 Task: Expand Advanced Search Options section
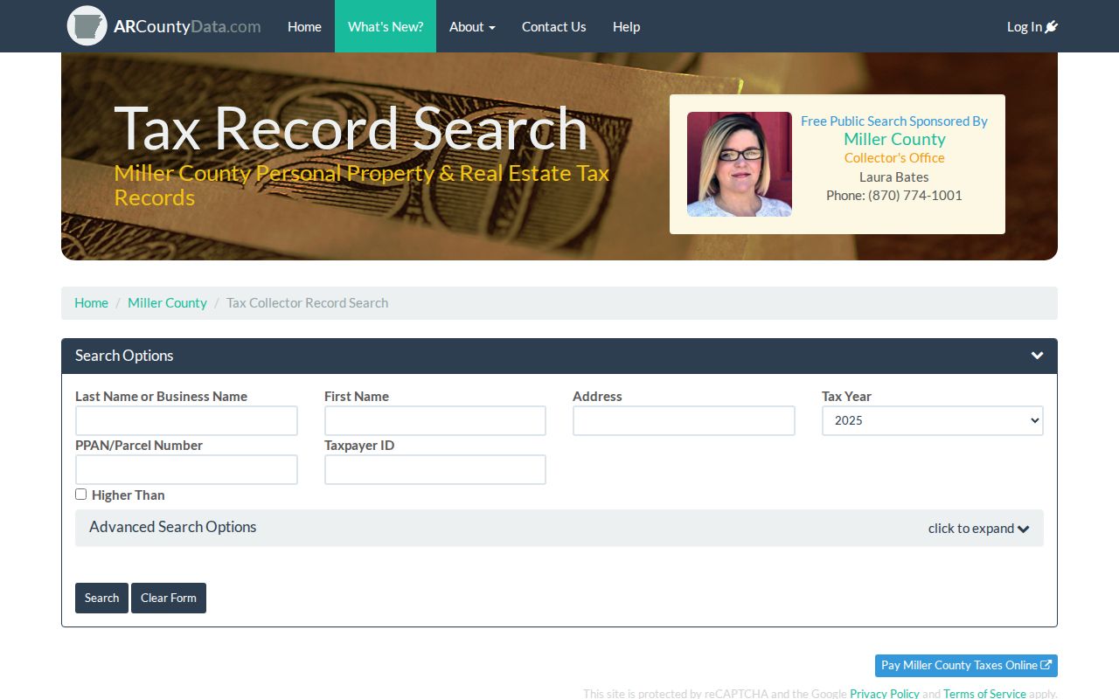coord(559,528)
